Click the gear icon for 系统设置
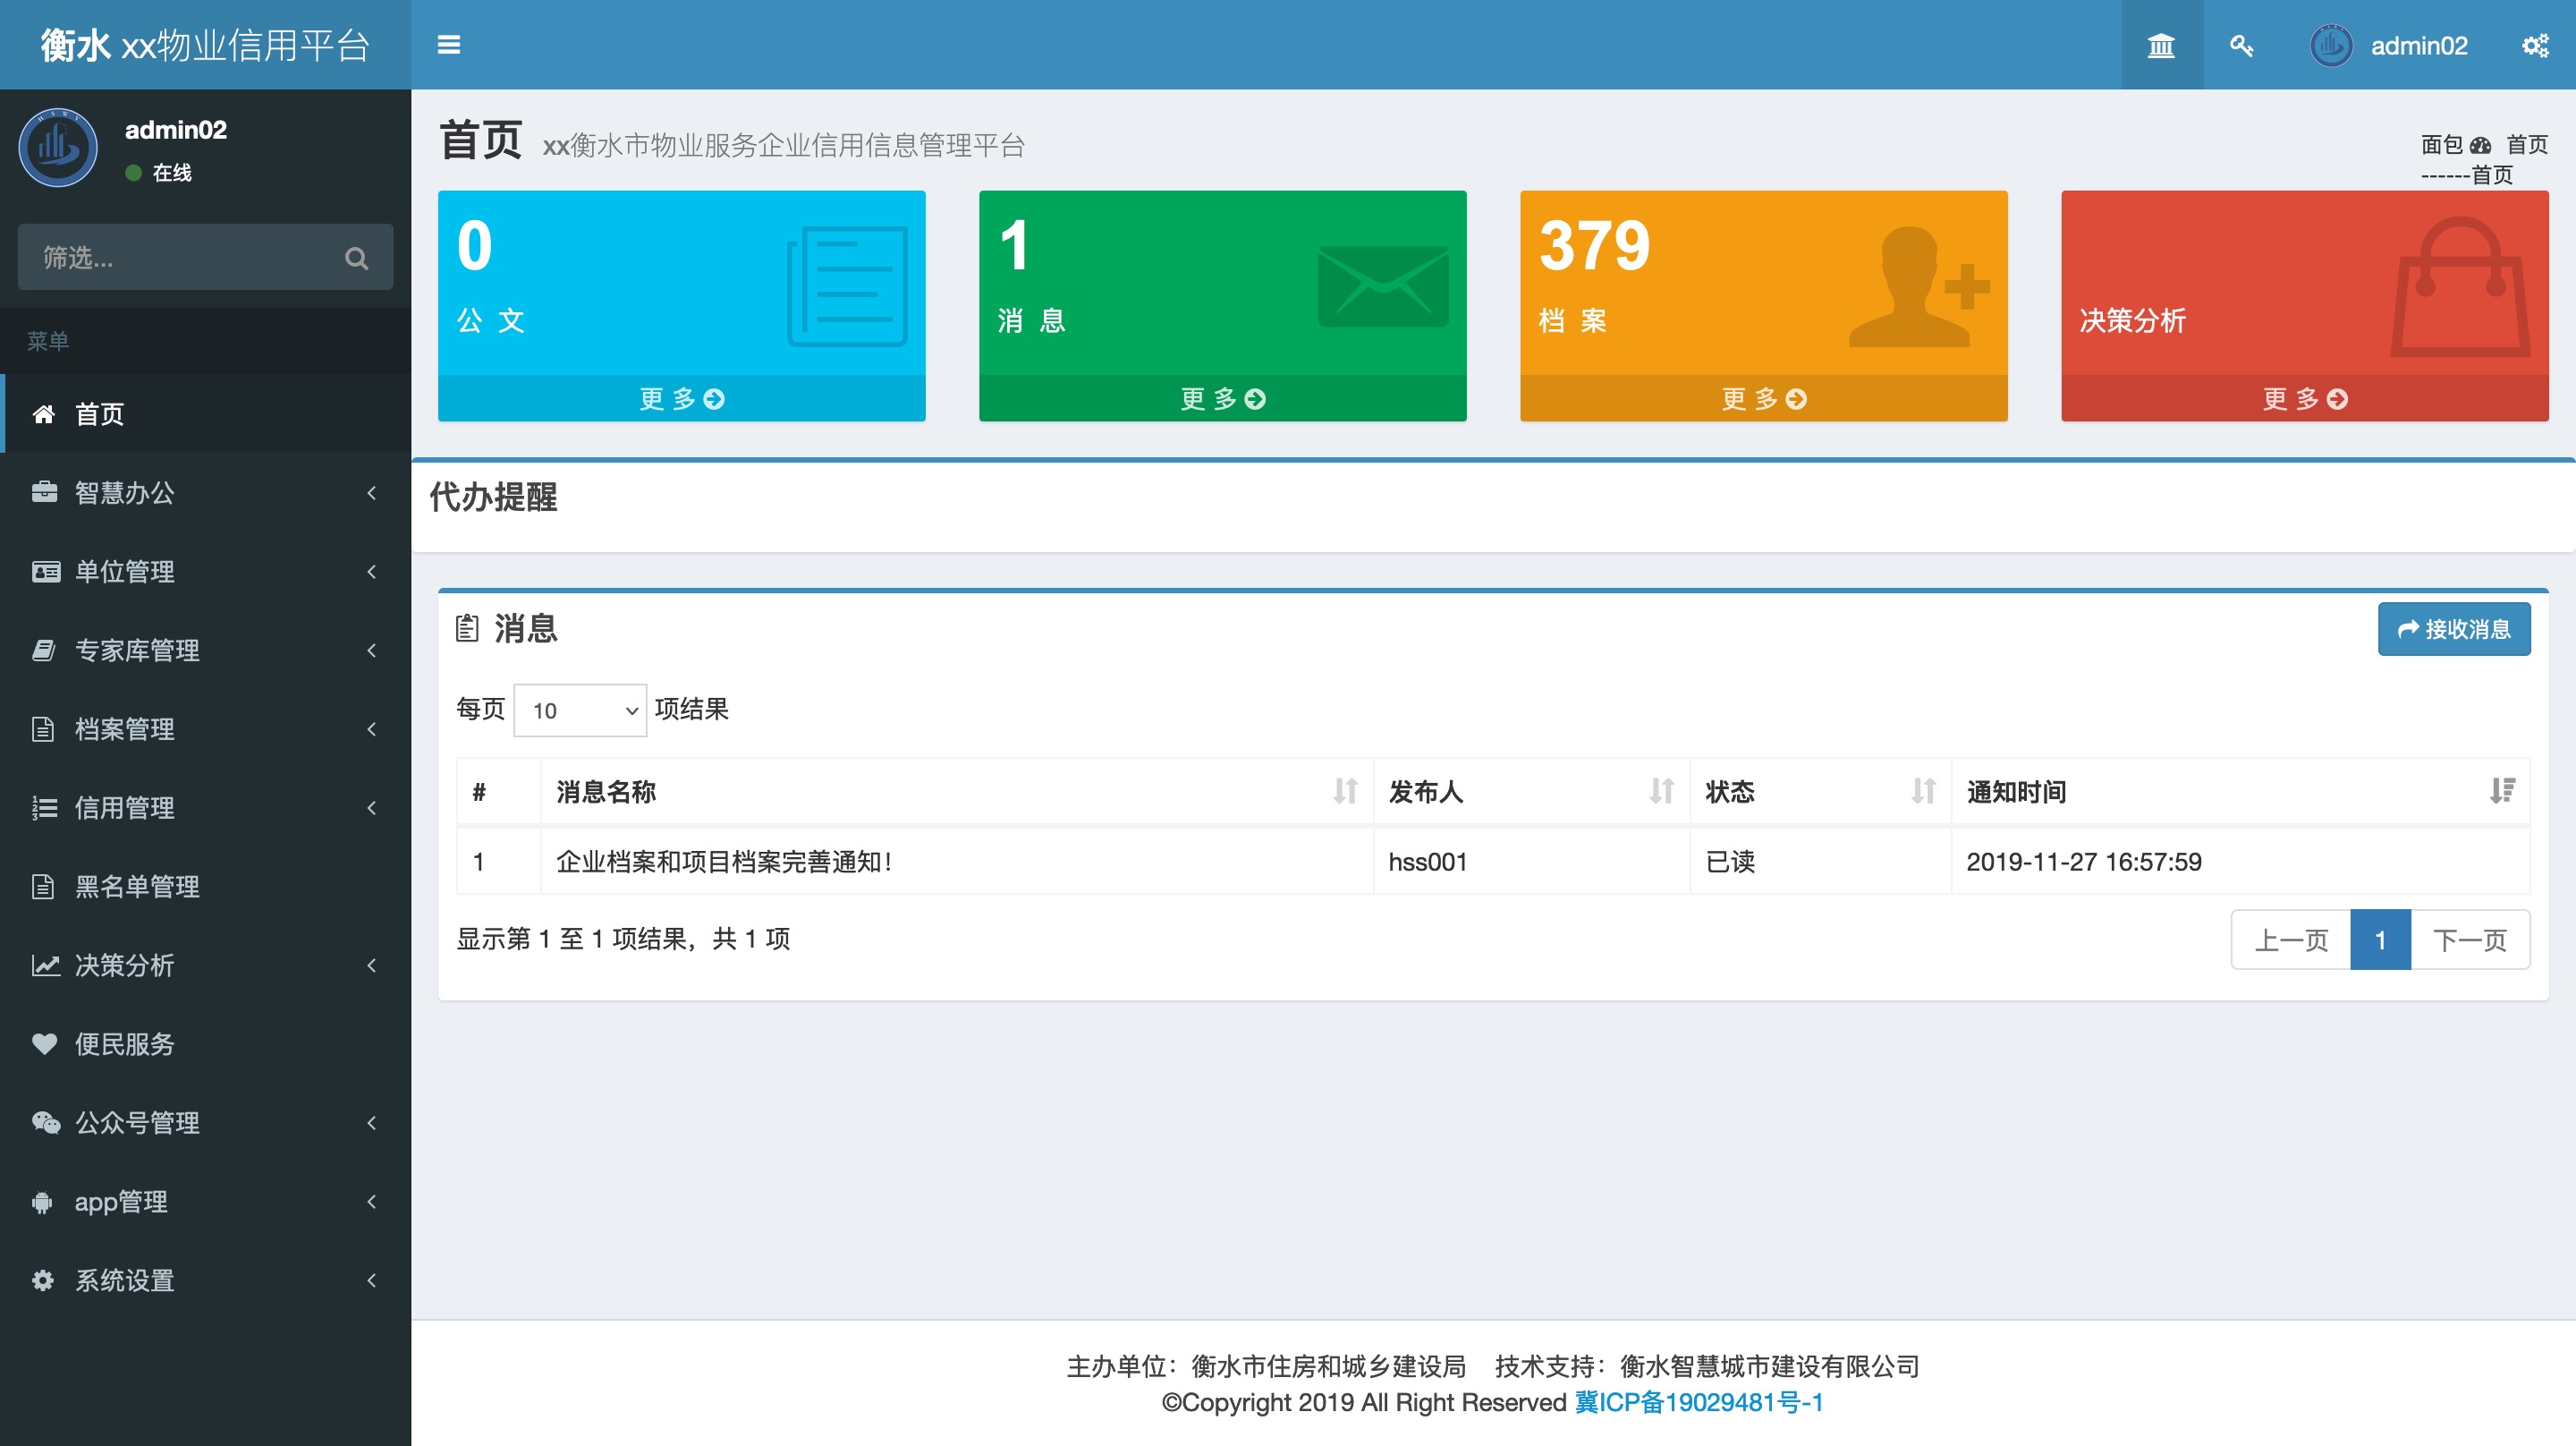The image size is (2576, 1446). [43, 1280]
